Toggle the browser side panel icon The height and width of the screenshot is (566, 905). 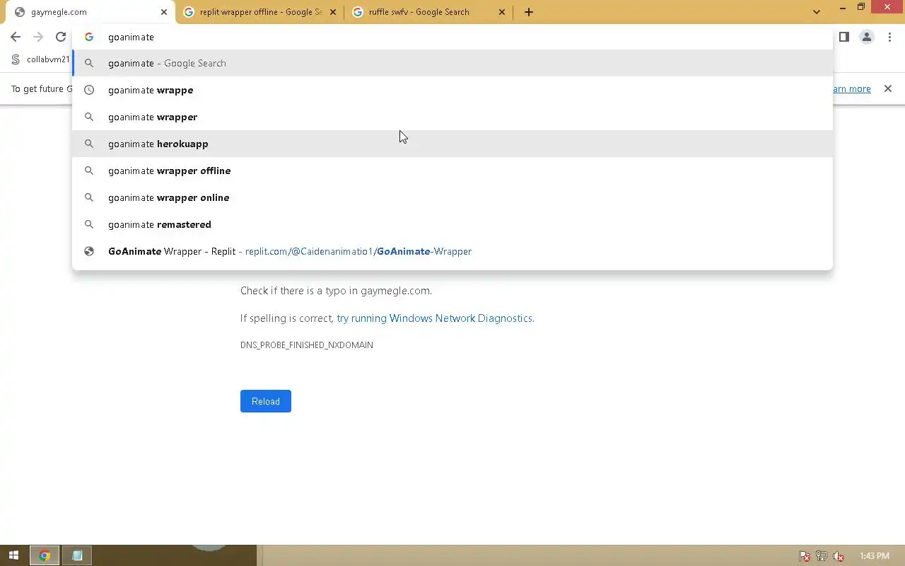coord(843,37)
